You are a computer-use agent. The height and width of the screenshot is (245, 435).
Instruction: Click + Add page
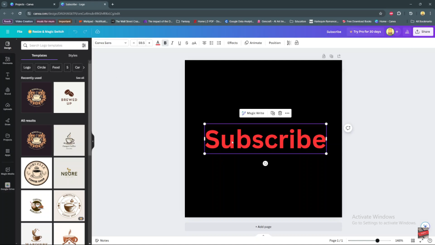click(263, 227)
